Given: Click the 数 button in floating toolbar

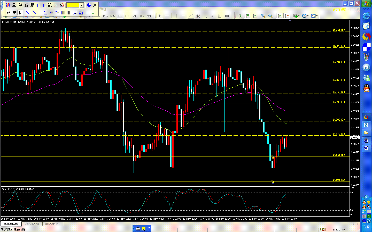Looking at the screenshot, I should [50, 5].
